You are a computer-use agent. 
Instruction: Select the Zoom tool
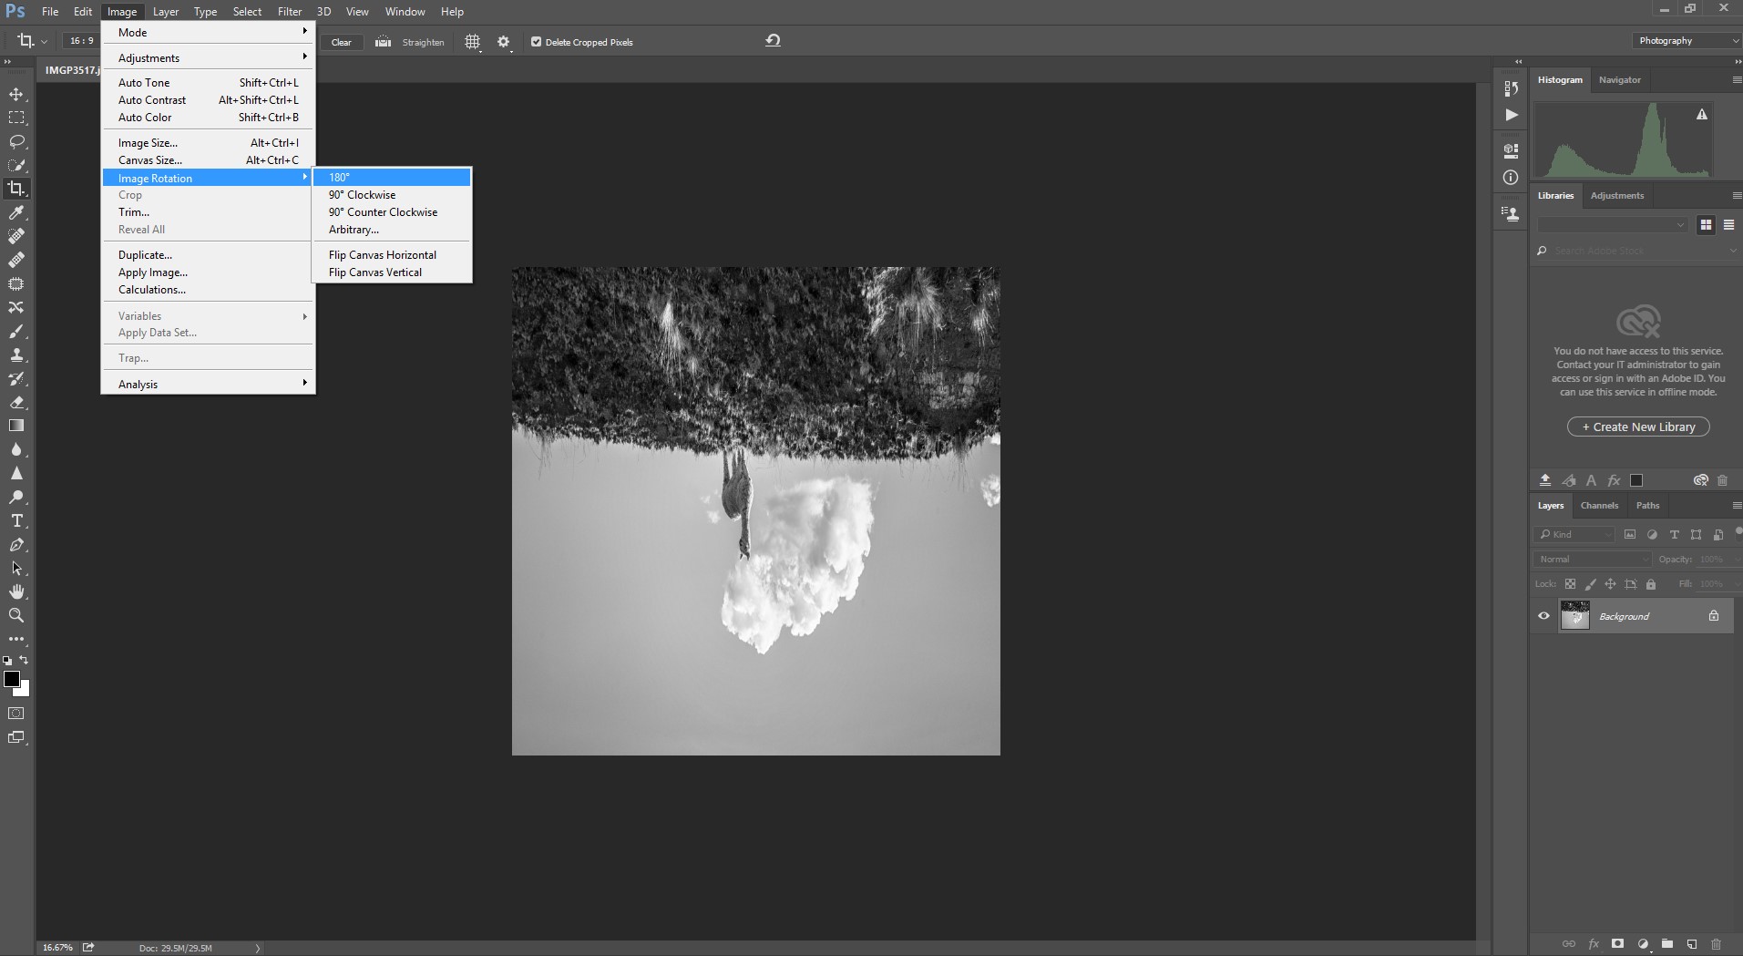[16, 615]
